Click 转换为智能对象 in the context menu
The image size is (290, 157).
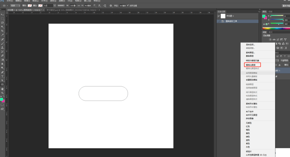pyautogui.click(x=252, y=60)
